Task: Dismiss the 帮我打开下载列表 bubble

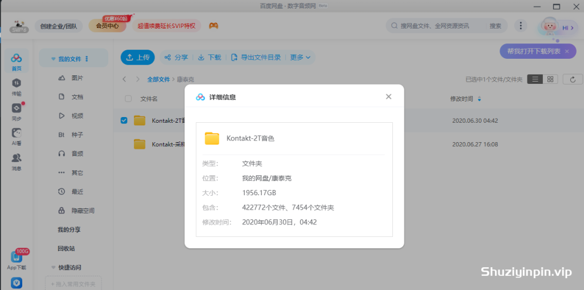Action: tap(567, 51)
